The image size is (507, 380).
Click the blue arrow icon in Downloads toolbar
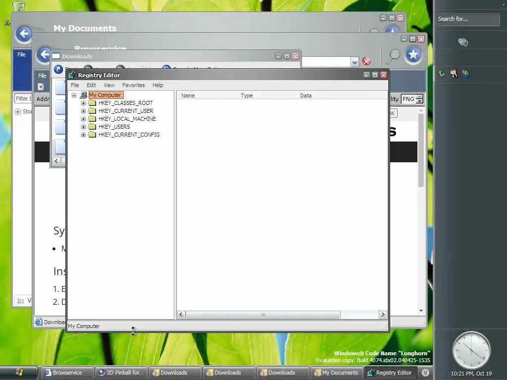click(58, 69)
